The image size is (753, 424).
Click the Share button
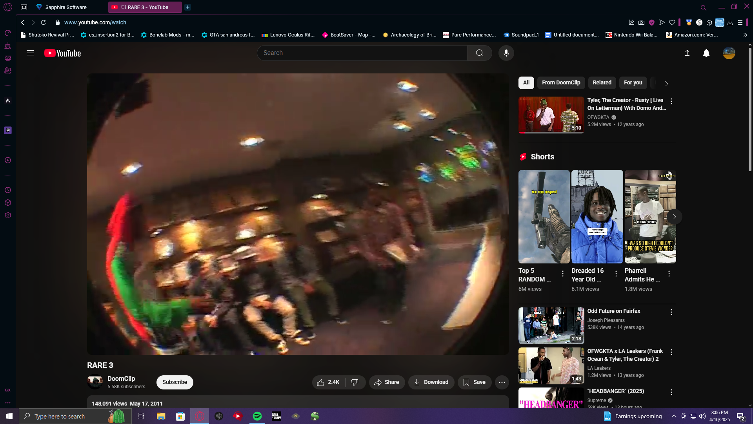point(386,382)
